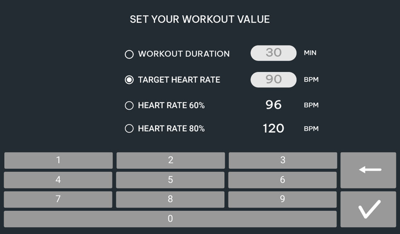Click the Workout Duration label text
The image size is (400, 234).
pos(184,54)
